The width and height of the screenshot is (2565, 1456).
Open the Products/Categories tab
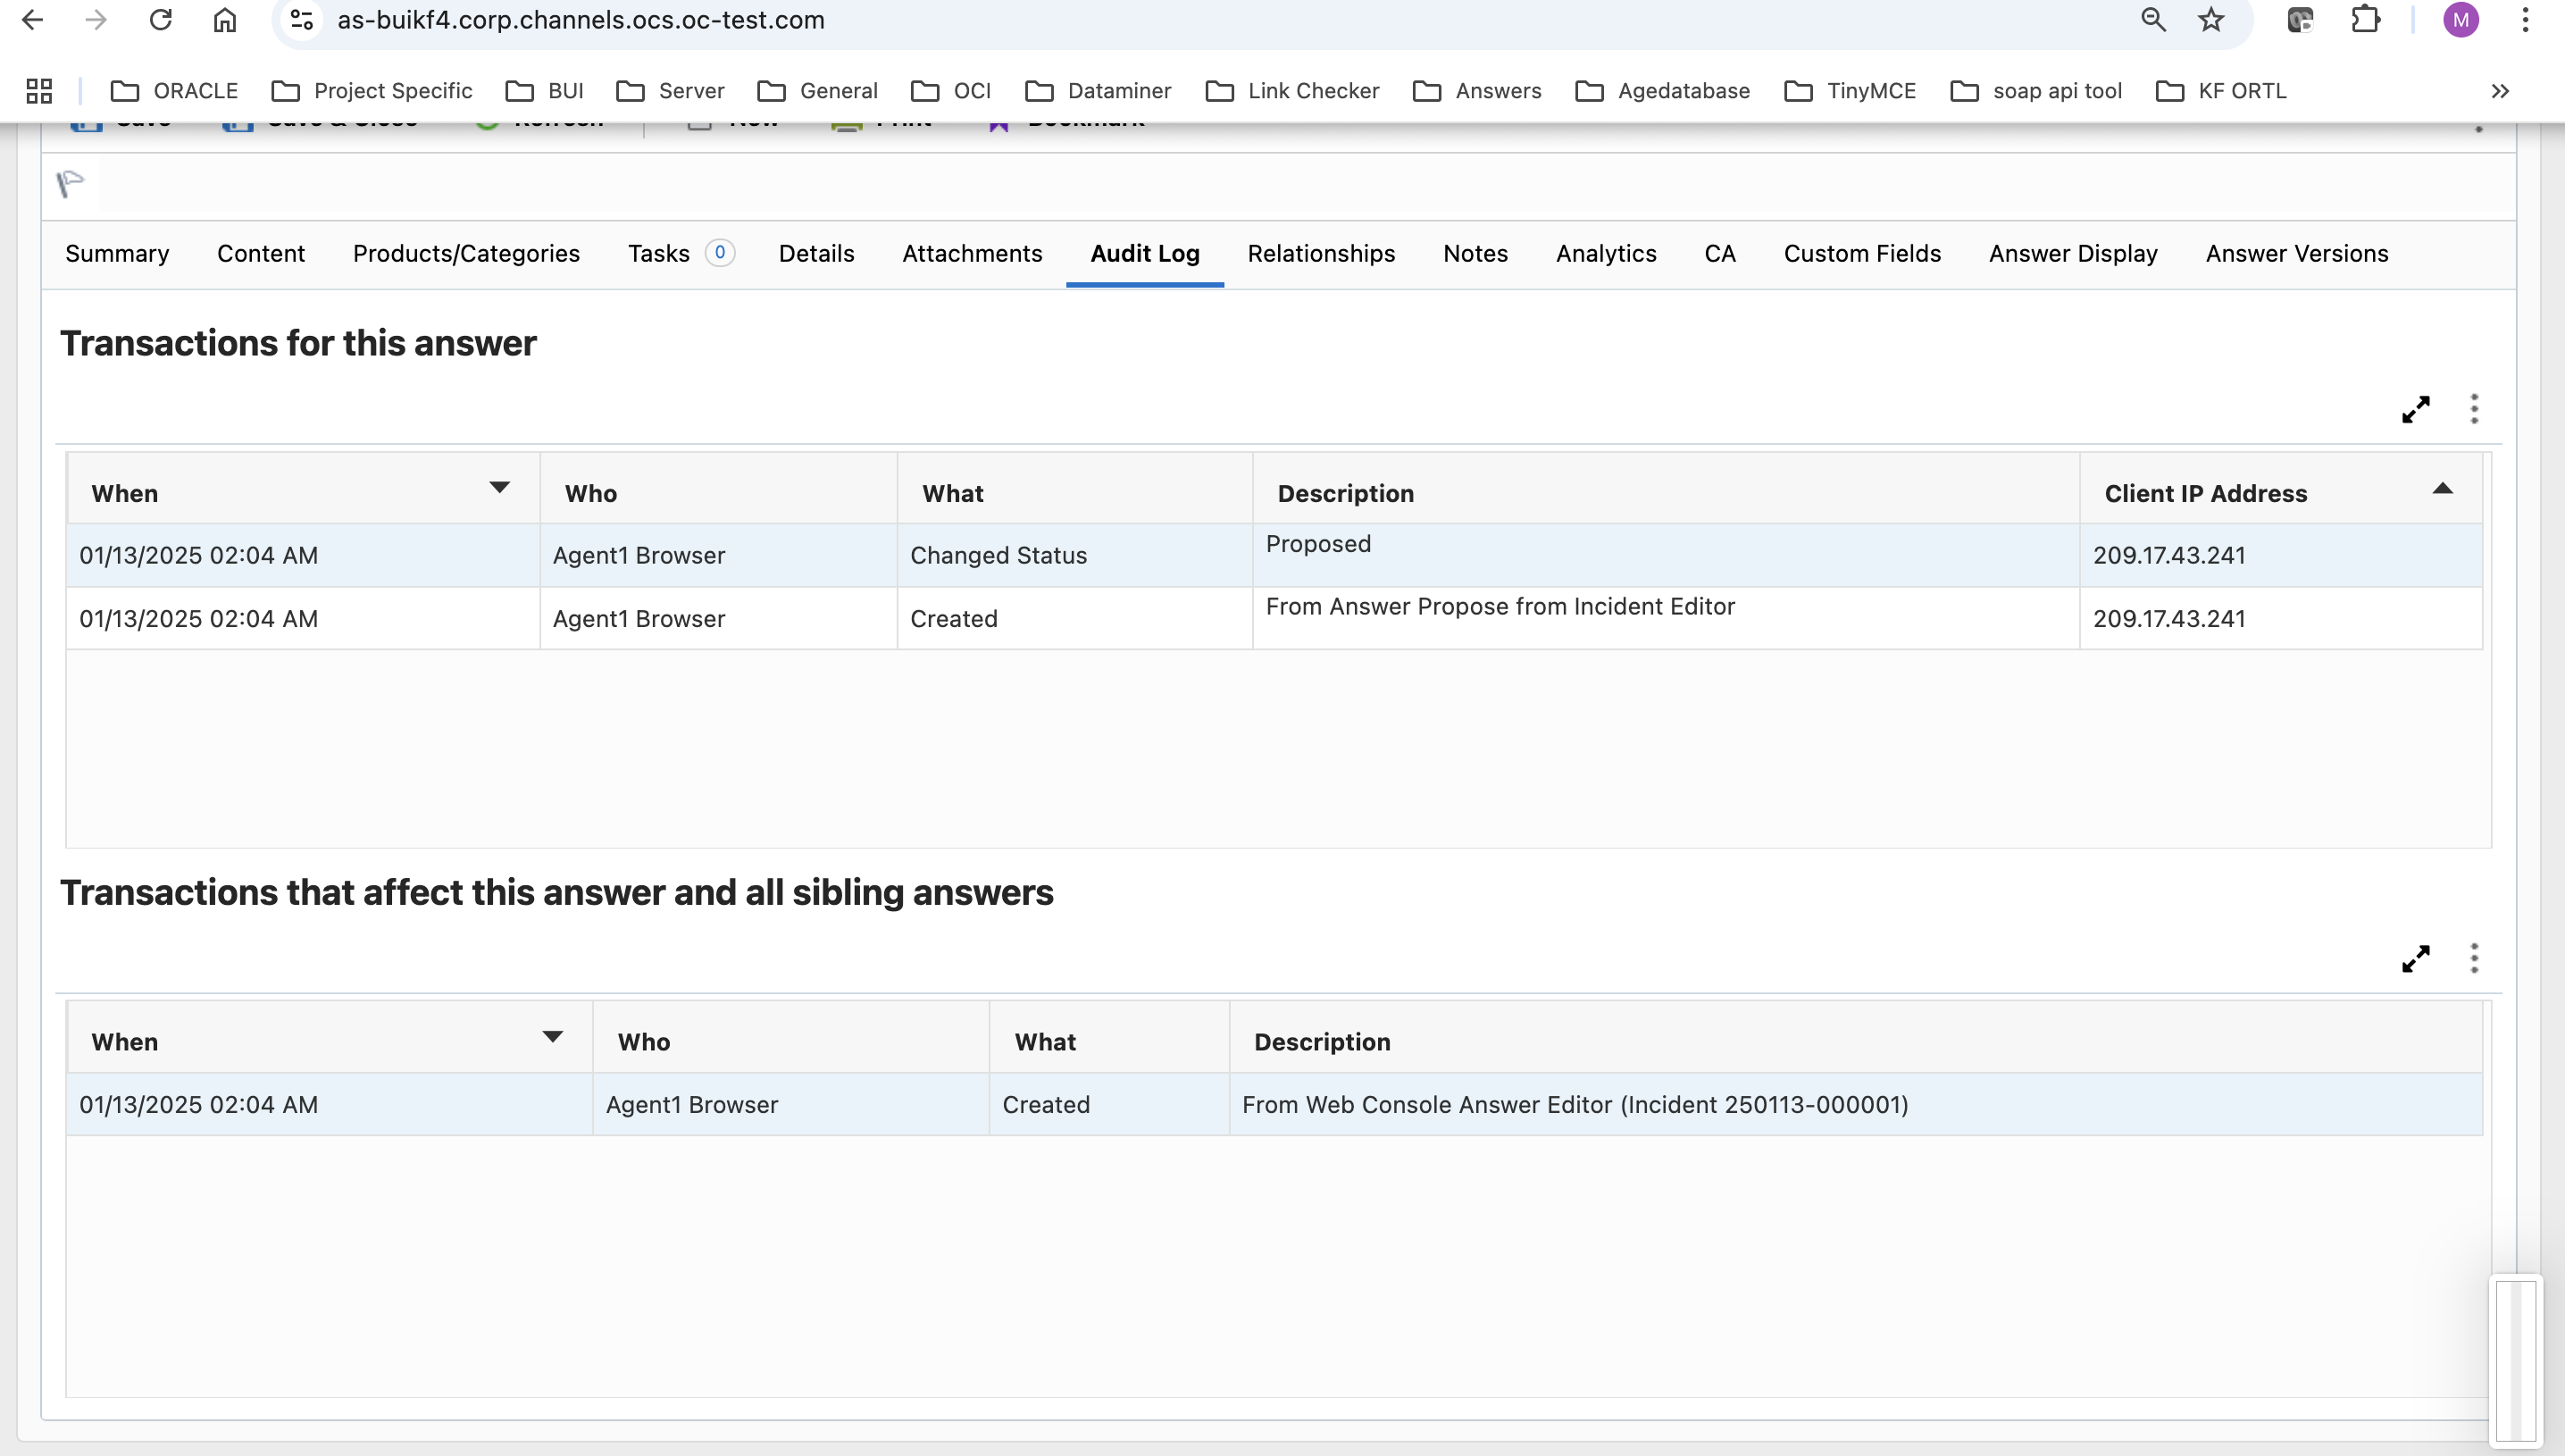[466, 254]
